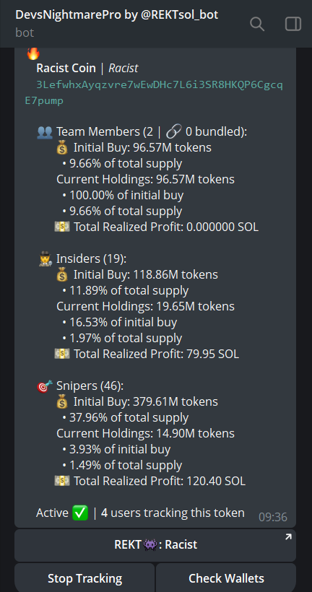Click the chain link bundled icon
The height and width of the screenshot is (592, 312).
(x=174, y=132)
